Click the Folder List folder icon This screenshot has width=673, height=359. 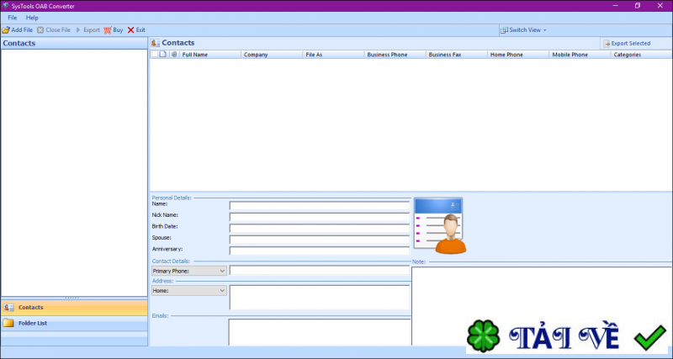coord(8,323)
